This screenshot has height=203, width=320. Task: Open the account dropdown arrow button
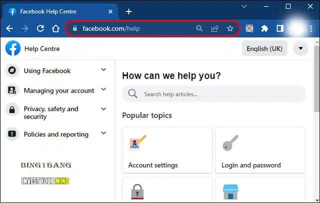click(x=300, y=48)
